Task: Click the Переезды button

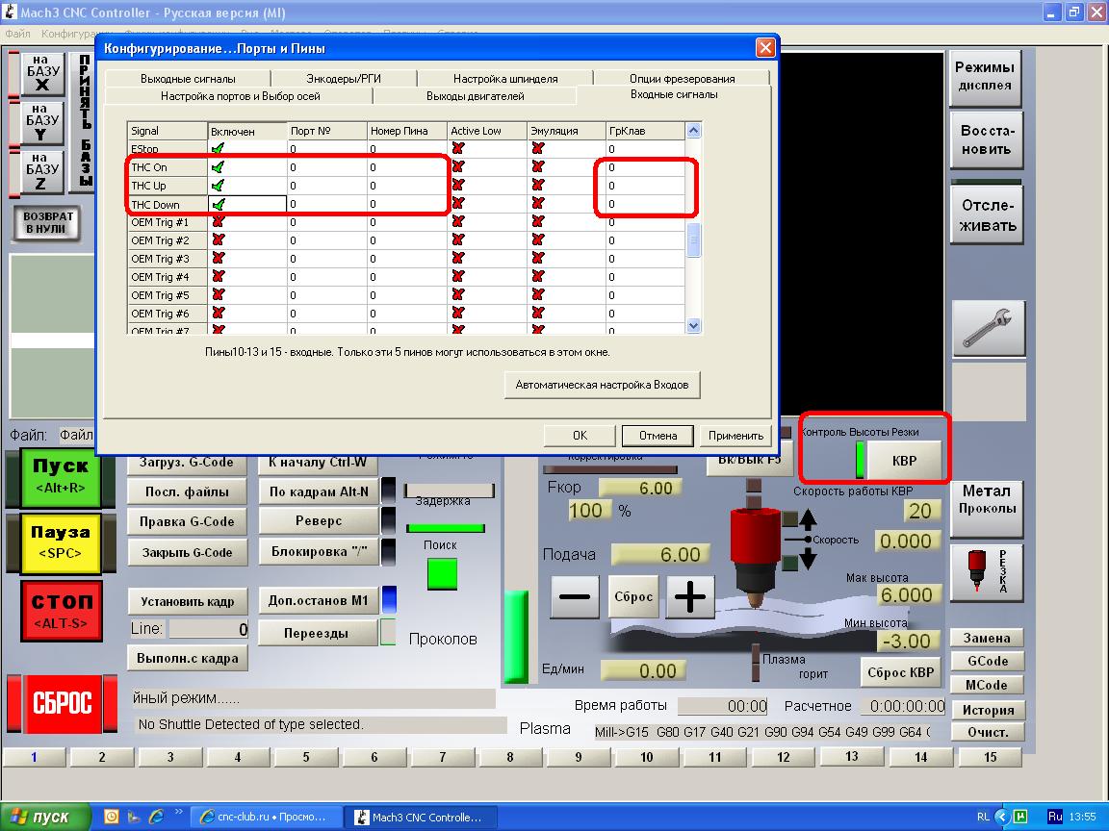Action: click(x=316, y=633)
